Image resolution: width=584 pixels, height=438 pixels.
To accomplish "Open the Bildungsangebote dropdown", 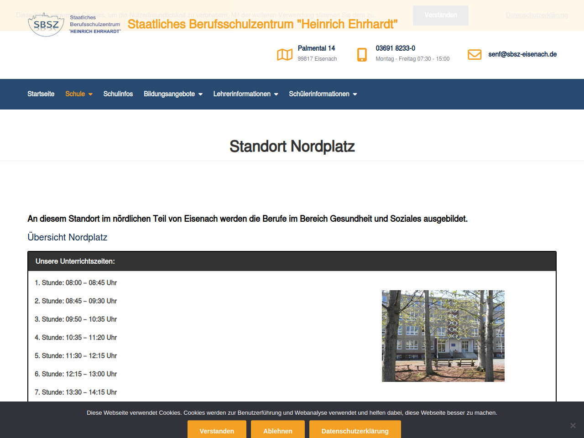I will (173, 94).
